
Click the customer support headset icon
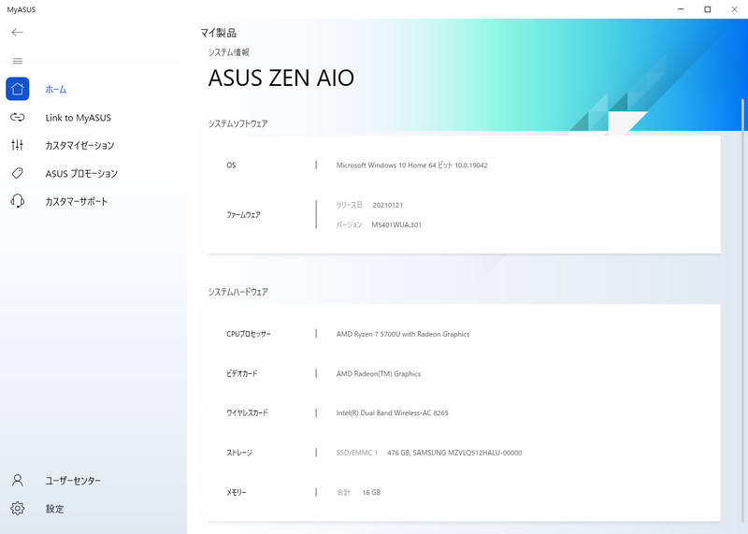18,201
